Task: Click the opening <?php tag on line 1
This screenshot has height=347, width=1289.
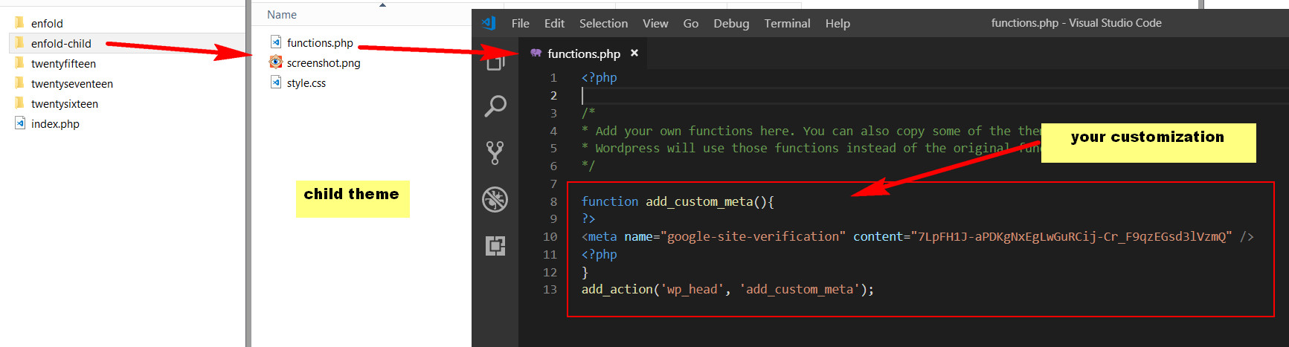Action: [600, 77]
